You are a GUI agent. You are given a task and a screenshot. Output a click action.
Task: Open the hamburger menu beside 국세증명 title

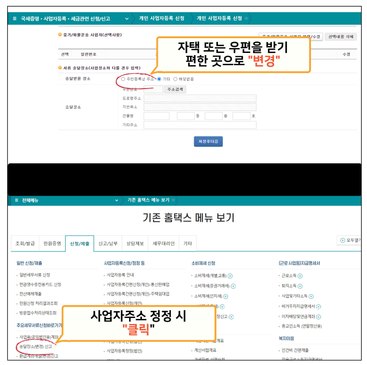[x=15, y=19]
